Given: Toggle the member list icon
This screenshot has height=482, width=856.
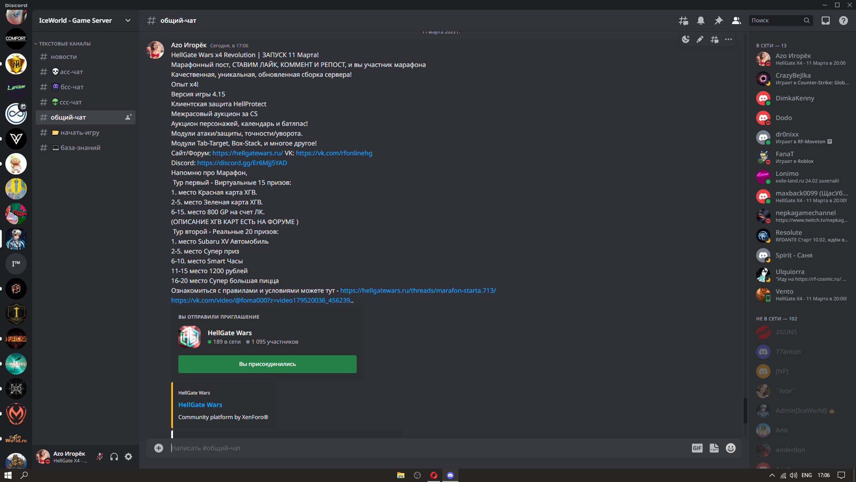Looking at the screenshot, I should pyautogui.click(x=737, y=21).
